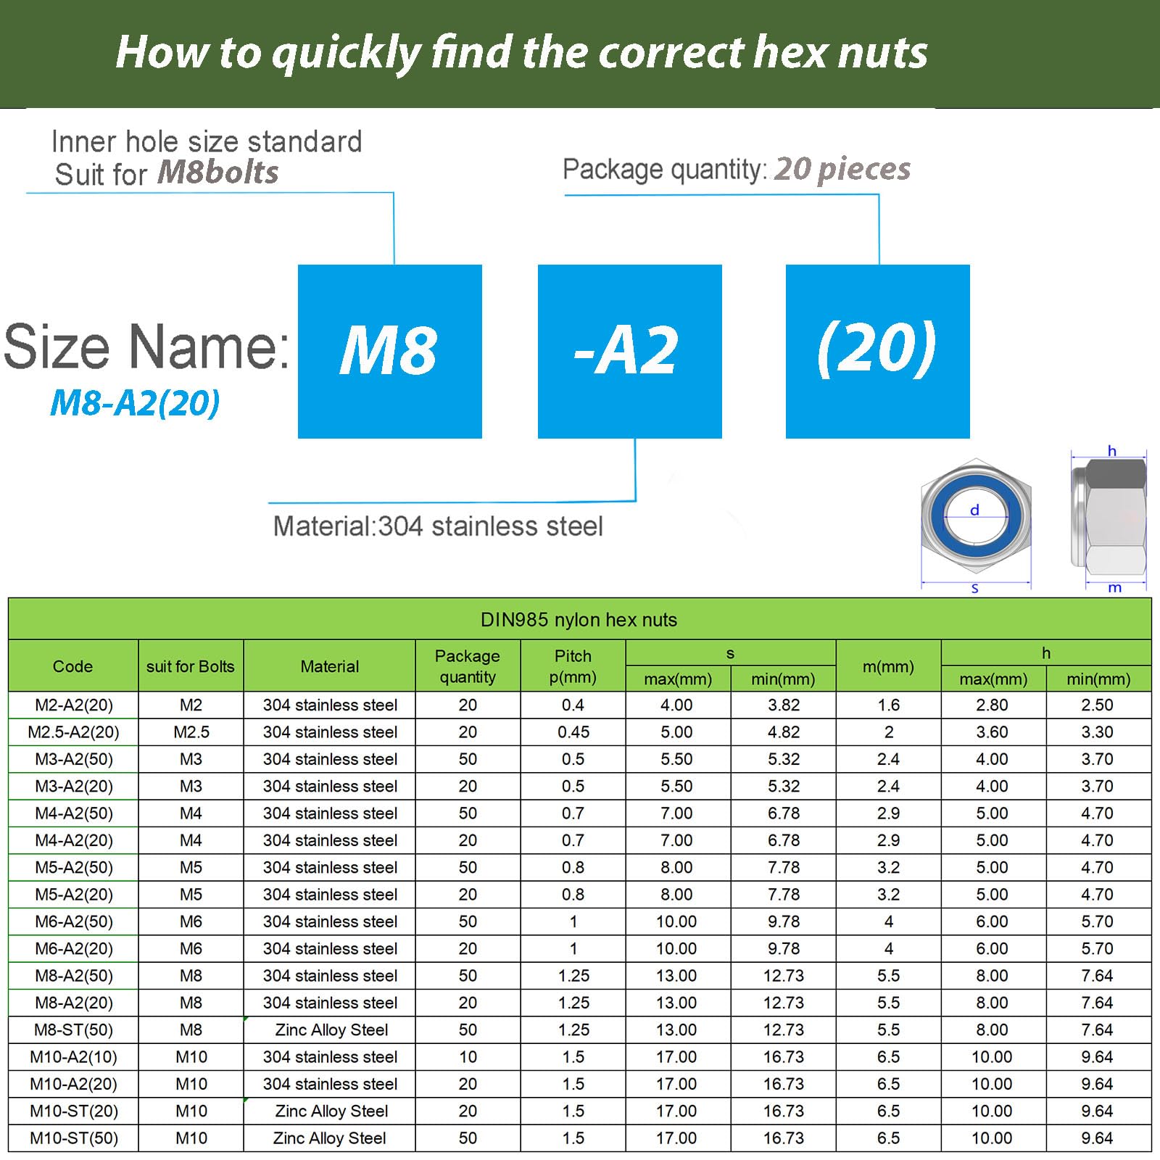Select the 'M10-ST(20)' code cell
The width and height of the screenshot is (1160, 1160).
[74, 1111]
